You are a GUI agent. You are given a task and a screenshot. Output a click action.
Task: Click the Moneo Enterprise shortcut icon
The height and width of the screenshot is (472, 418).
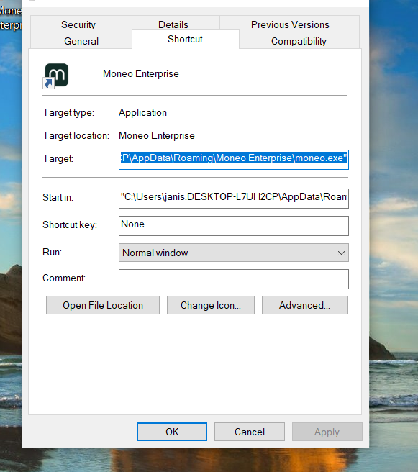click(x=55, y=76)
